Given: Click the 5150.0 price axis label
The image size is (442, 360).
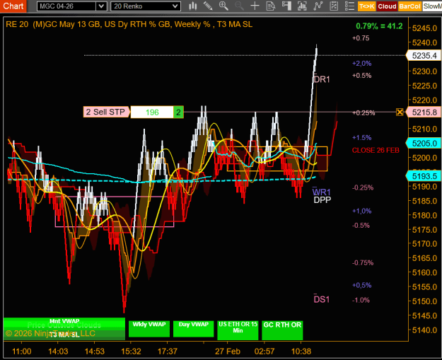Looking at the screenshot, I should coord(424,301).
